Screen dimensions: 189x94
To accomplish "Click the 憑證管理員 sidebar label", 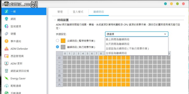I will click(17, 56).
